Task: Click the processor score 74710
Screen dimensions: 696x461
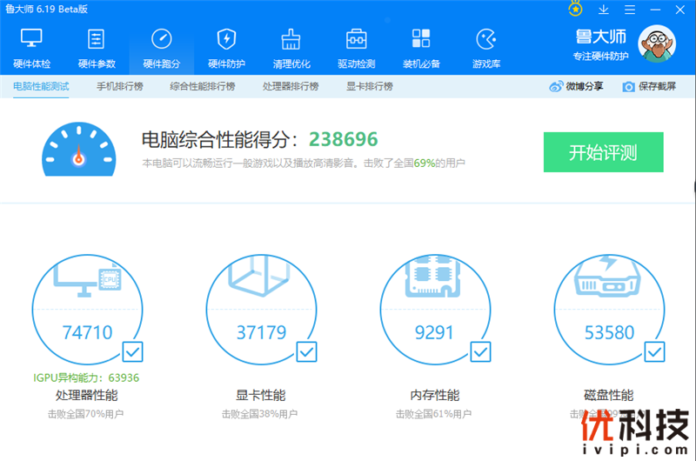Action: [88, 332]
